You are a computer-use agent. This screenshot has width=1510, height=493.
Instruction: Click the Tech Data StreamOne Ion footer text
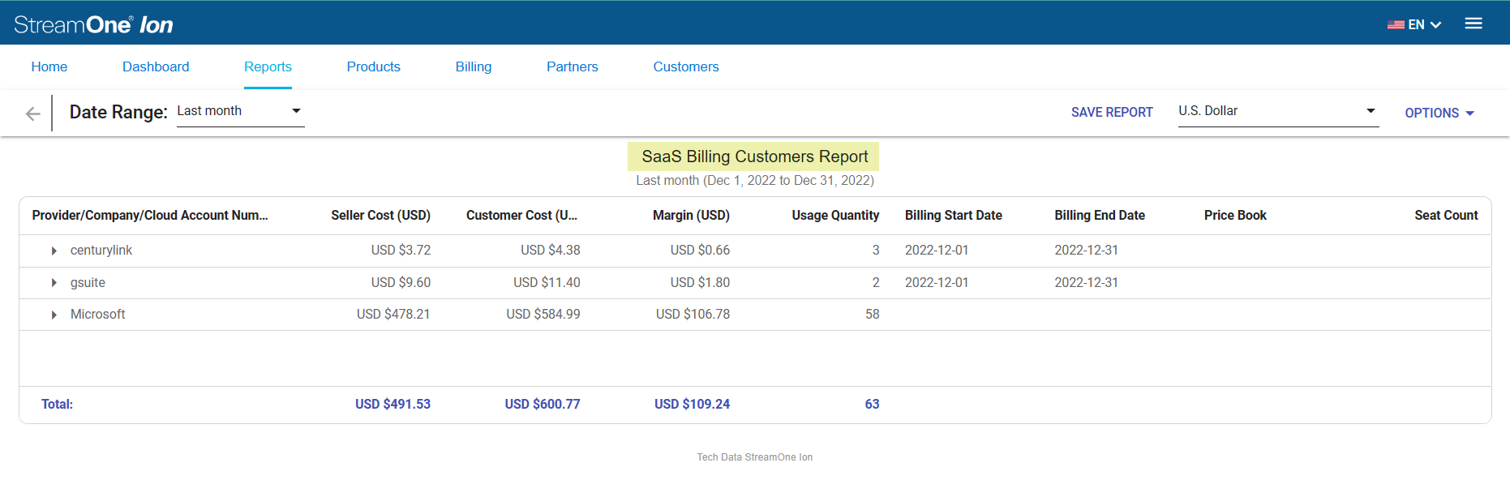click(x=754, y=457)
